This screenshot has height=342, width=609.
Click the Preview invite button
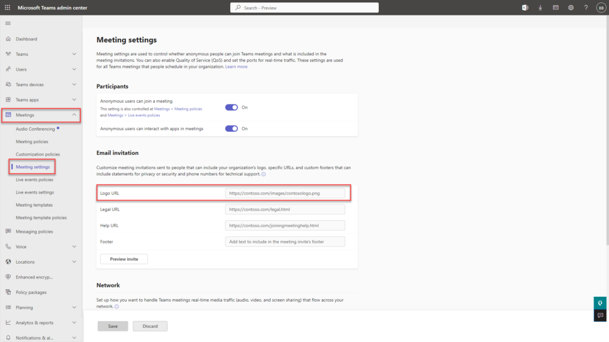point(124,259)
